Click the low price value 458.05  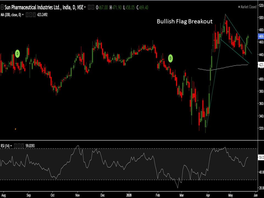[x=130, y=8]
